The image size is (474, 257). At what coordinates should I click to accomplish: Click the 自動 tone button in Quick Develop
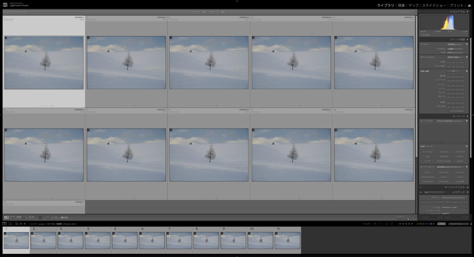click(x=453, y=71)
